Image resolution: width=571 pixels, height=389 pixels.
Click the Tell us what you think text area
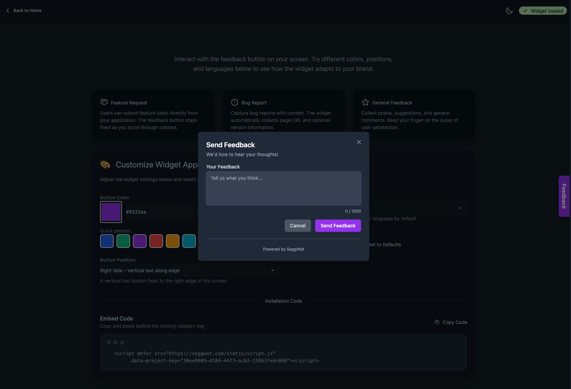[x=283, y=188]
